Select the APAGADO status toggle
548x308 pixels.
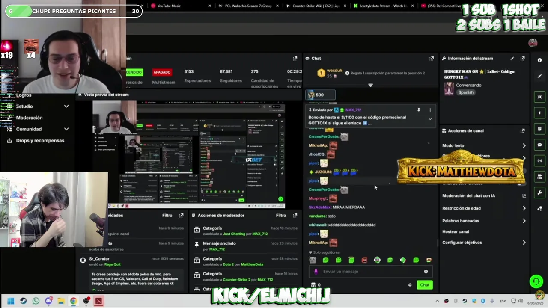click(x=162, y=72)
